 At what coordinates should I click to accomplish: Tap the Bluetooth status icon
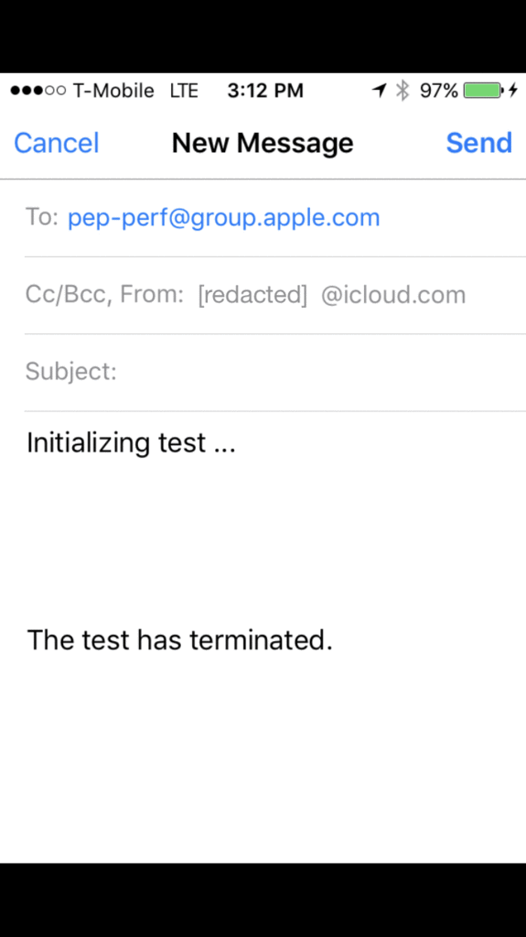(x=403, y=91)
